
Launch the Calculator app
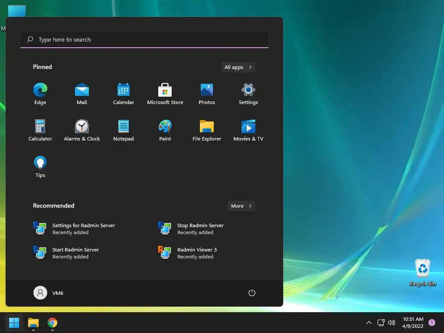pos(40,130)
